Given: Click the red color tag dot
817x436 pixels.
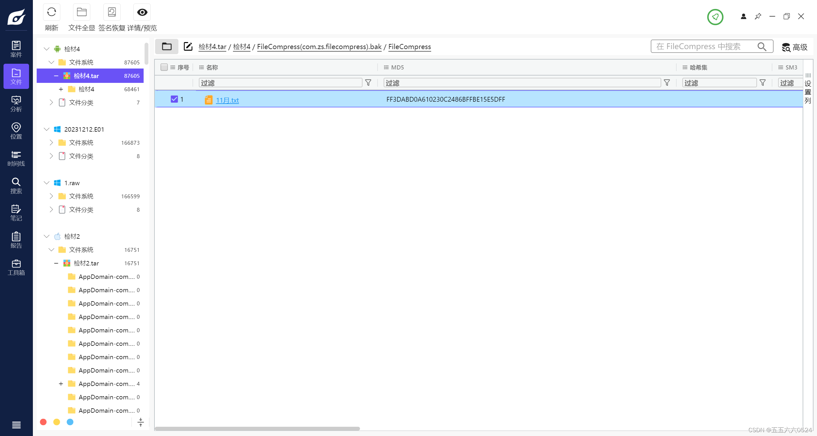Looking at the screenshot, I should click(43, 422).
